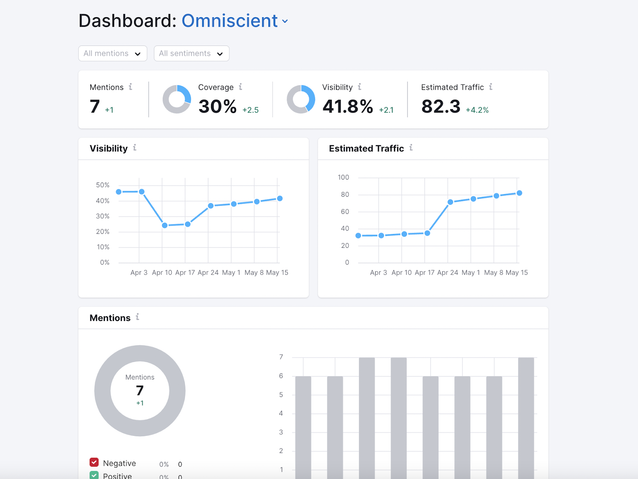The image size is (638, 479).
Task: Select the May 15 point on Visibility chart
Action: [280, 198]
